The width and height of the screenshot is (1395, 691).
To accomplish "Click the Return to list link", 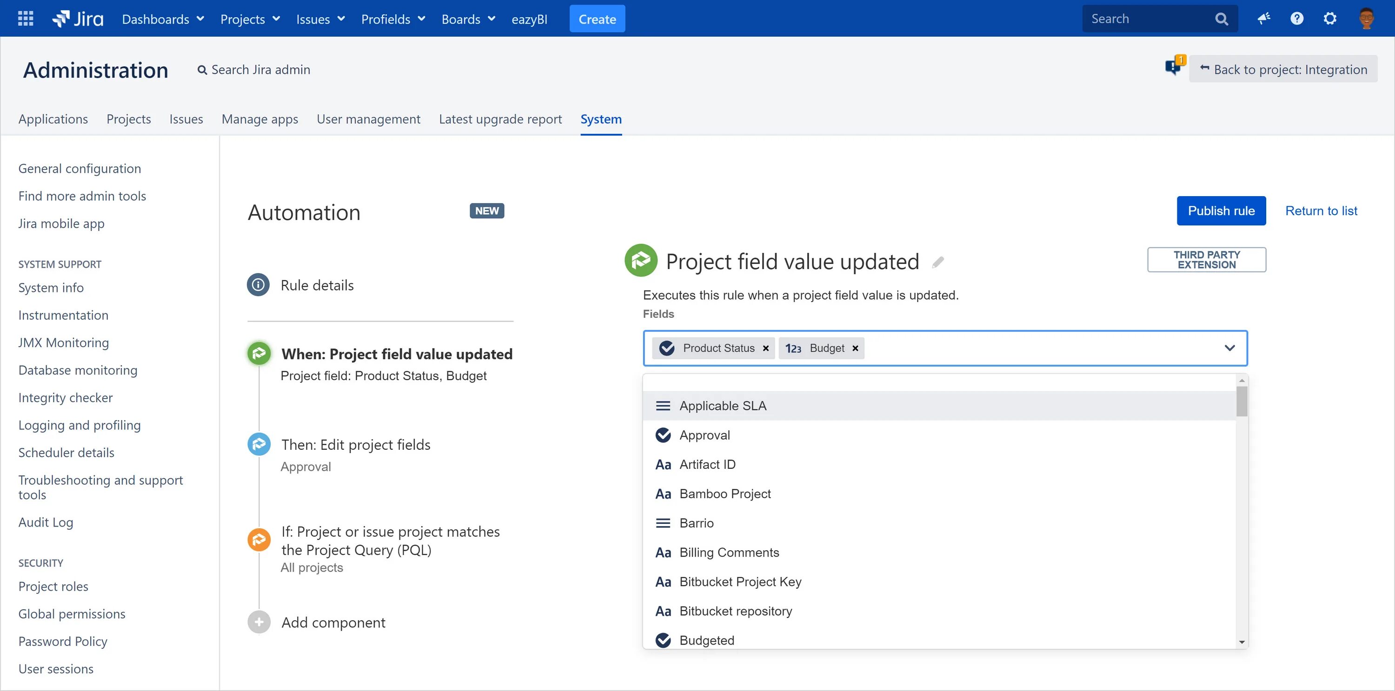I will [1321, 211].
